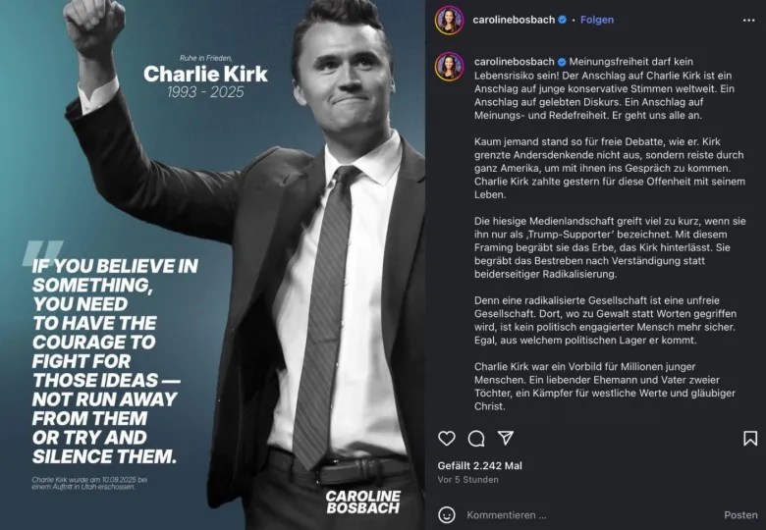
Task: Like the post with heart icon
Action: click(x=447, y=439)
